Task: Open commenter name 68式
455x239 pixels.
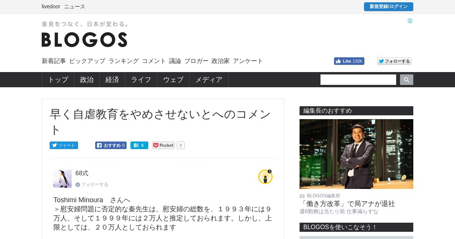Action: (82, 173)
